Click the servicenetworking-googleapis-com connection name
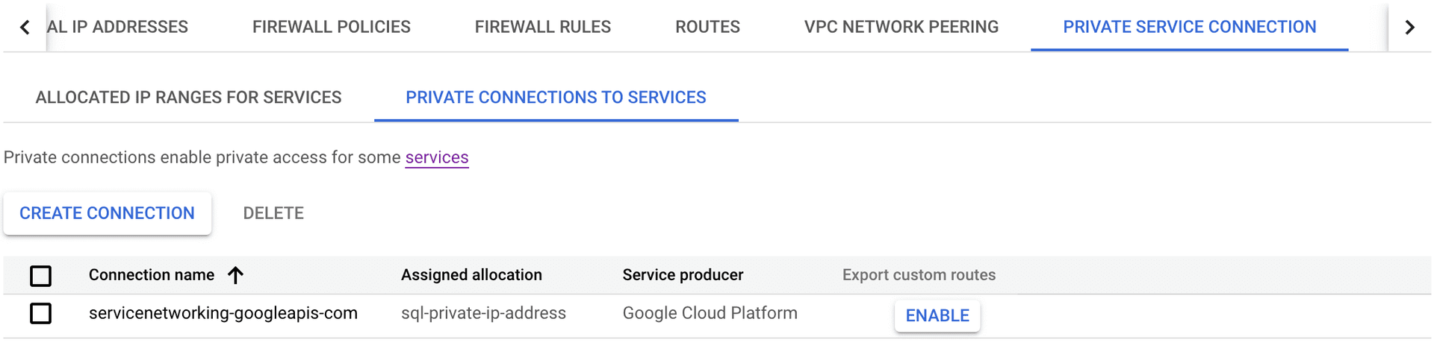 tap(223, 313)
